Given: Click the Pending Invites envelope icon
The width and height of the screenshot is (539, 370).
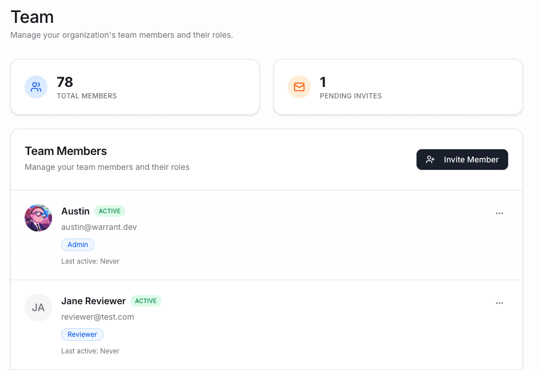Looking at the screenshot, I should tap(299, 86).
